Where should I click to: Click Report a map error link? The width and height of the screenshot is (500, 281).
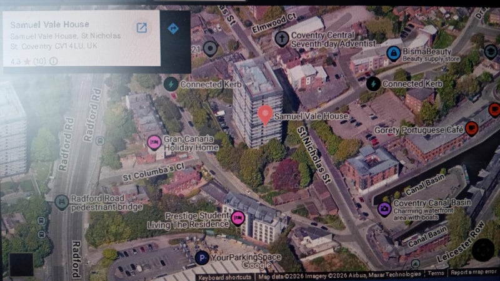474,273
